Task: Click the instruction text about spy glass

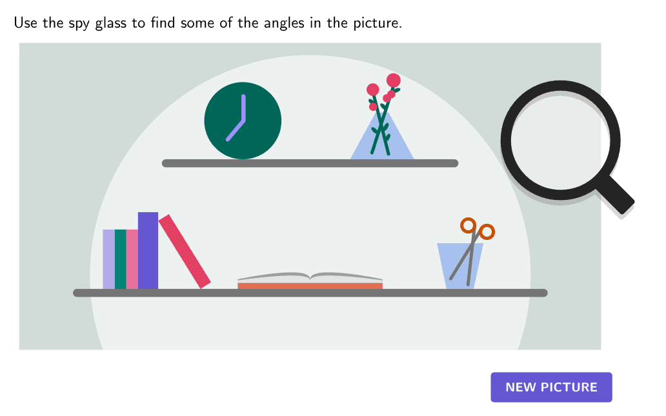Action: (x=208, y=23)
